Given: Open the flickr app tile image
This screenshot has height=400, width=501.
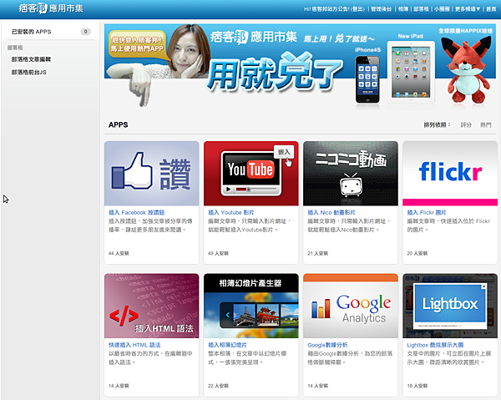Looking at the screenshot, I should tap(450, 174).
